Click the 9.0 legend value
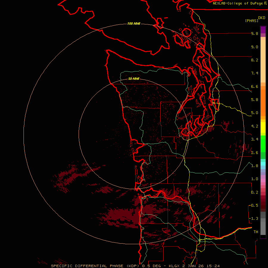Viewport: 268px width, 268px height. click(x=255, y=47)
